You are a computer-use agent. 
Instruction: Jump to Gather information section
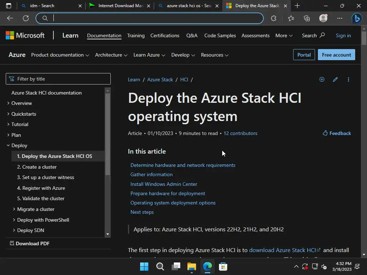point(152,174)
